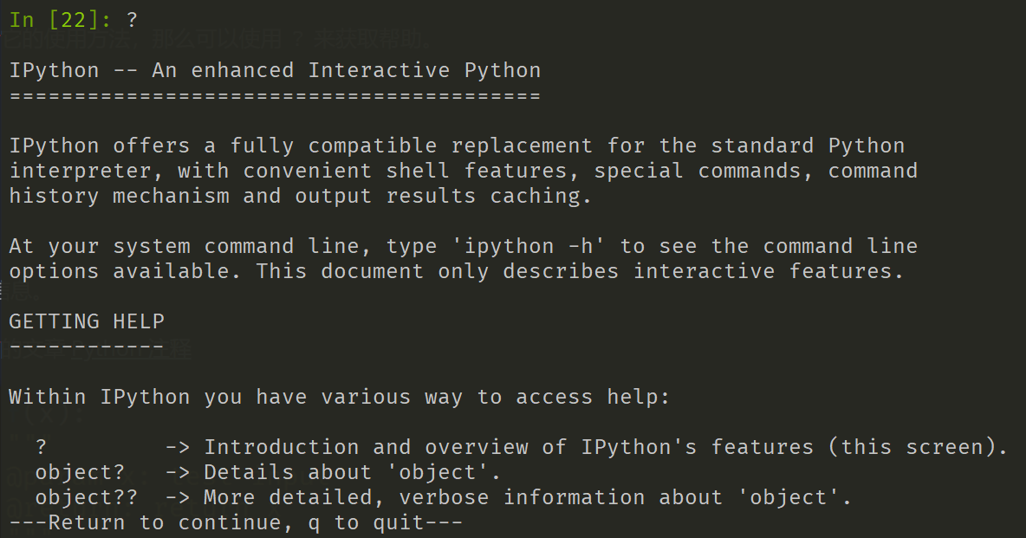Click the In [22] input prompt
1026x538 pixels.
pyautogui.click(x=61, y=20)
